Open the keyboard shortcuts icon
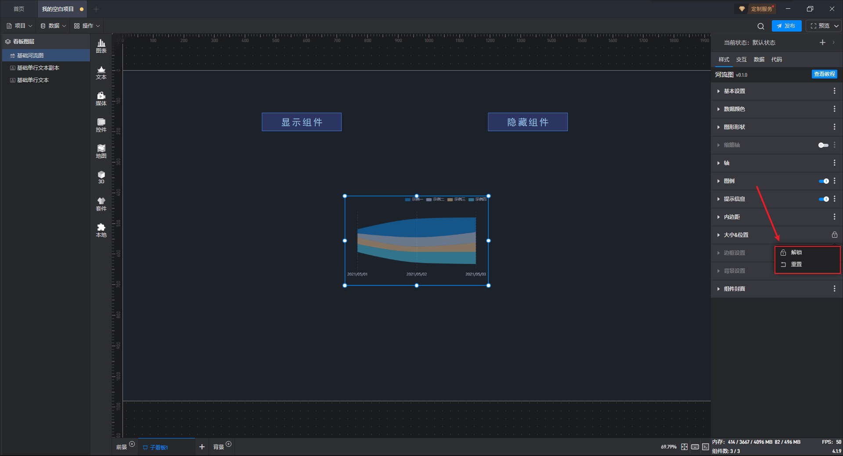 pos(695,447)
